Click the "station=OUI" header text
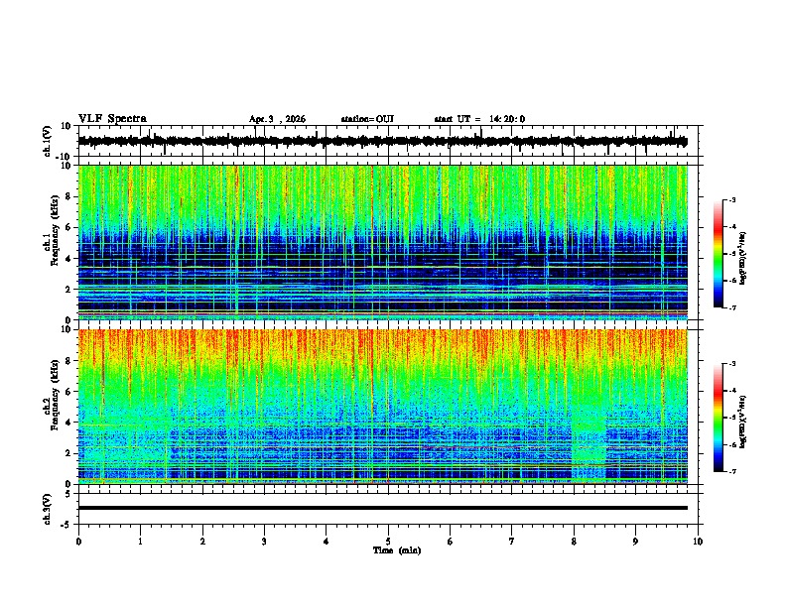Viewport: 786px width, 607px height. pos(367,119)
